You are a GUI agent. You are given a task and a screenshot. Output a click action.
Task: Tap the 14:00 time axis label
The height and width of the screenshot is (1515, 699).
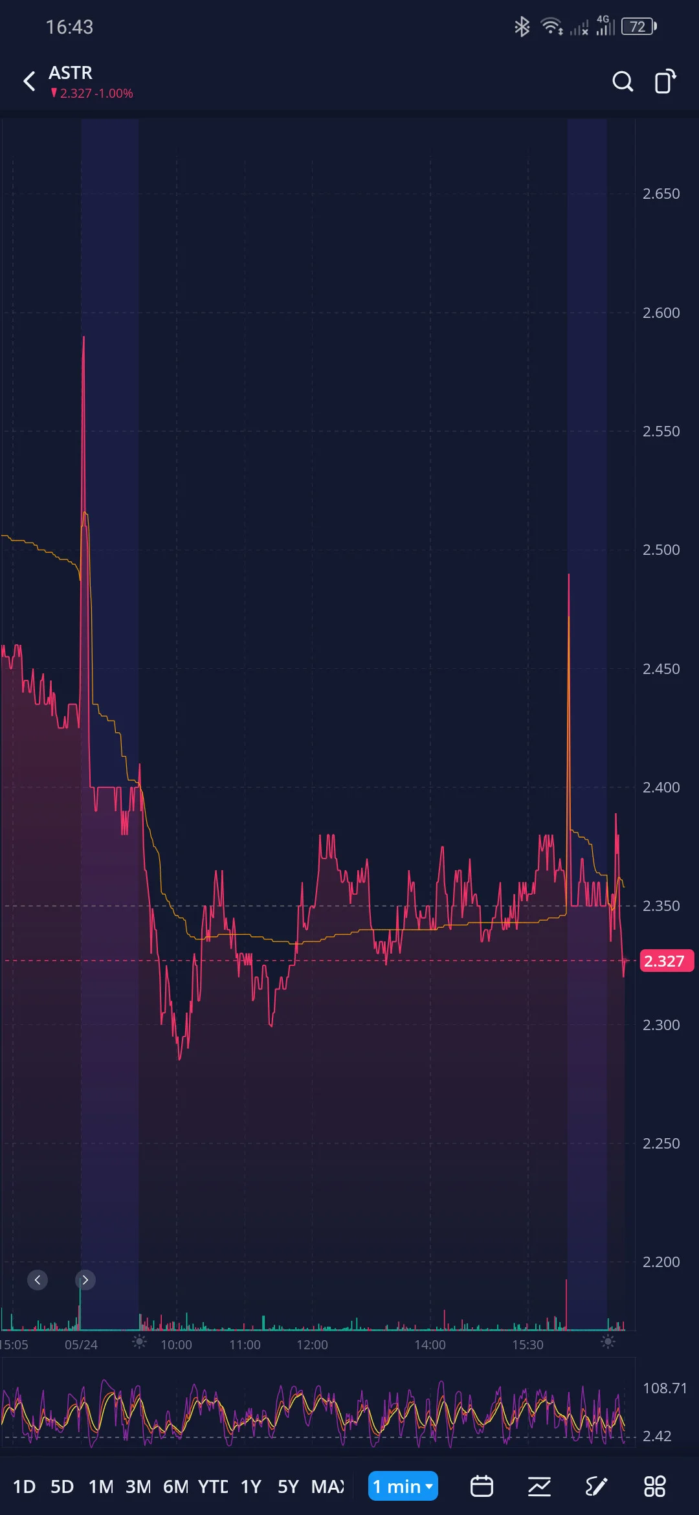430,1345
